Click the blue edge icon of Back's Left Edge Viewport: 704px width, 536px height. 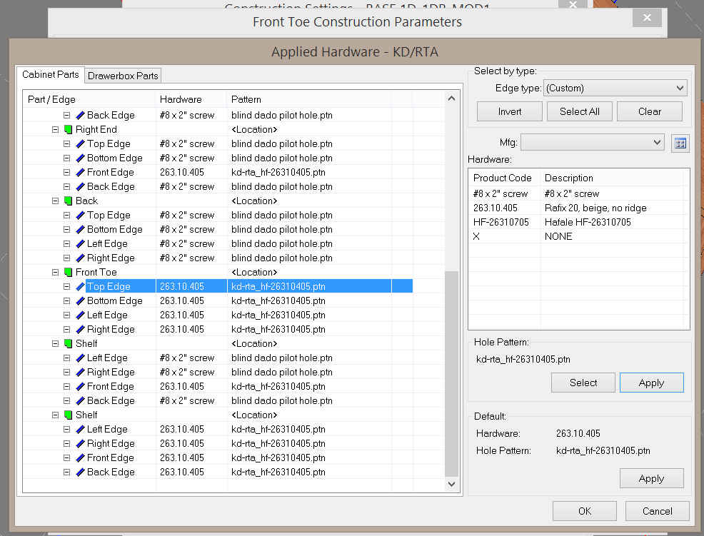80,244
